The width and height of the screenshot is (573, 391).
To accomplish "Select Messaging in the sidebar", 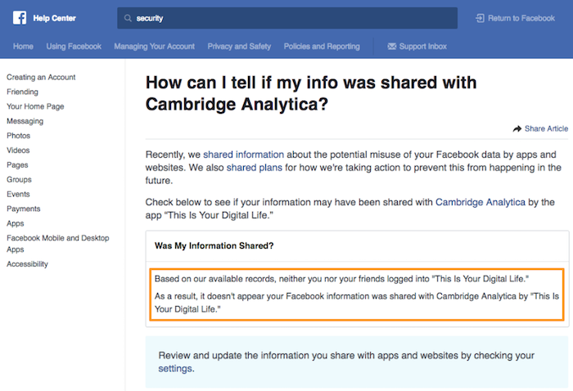I will 25,121.
